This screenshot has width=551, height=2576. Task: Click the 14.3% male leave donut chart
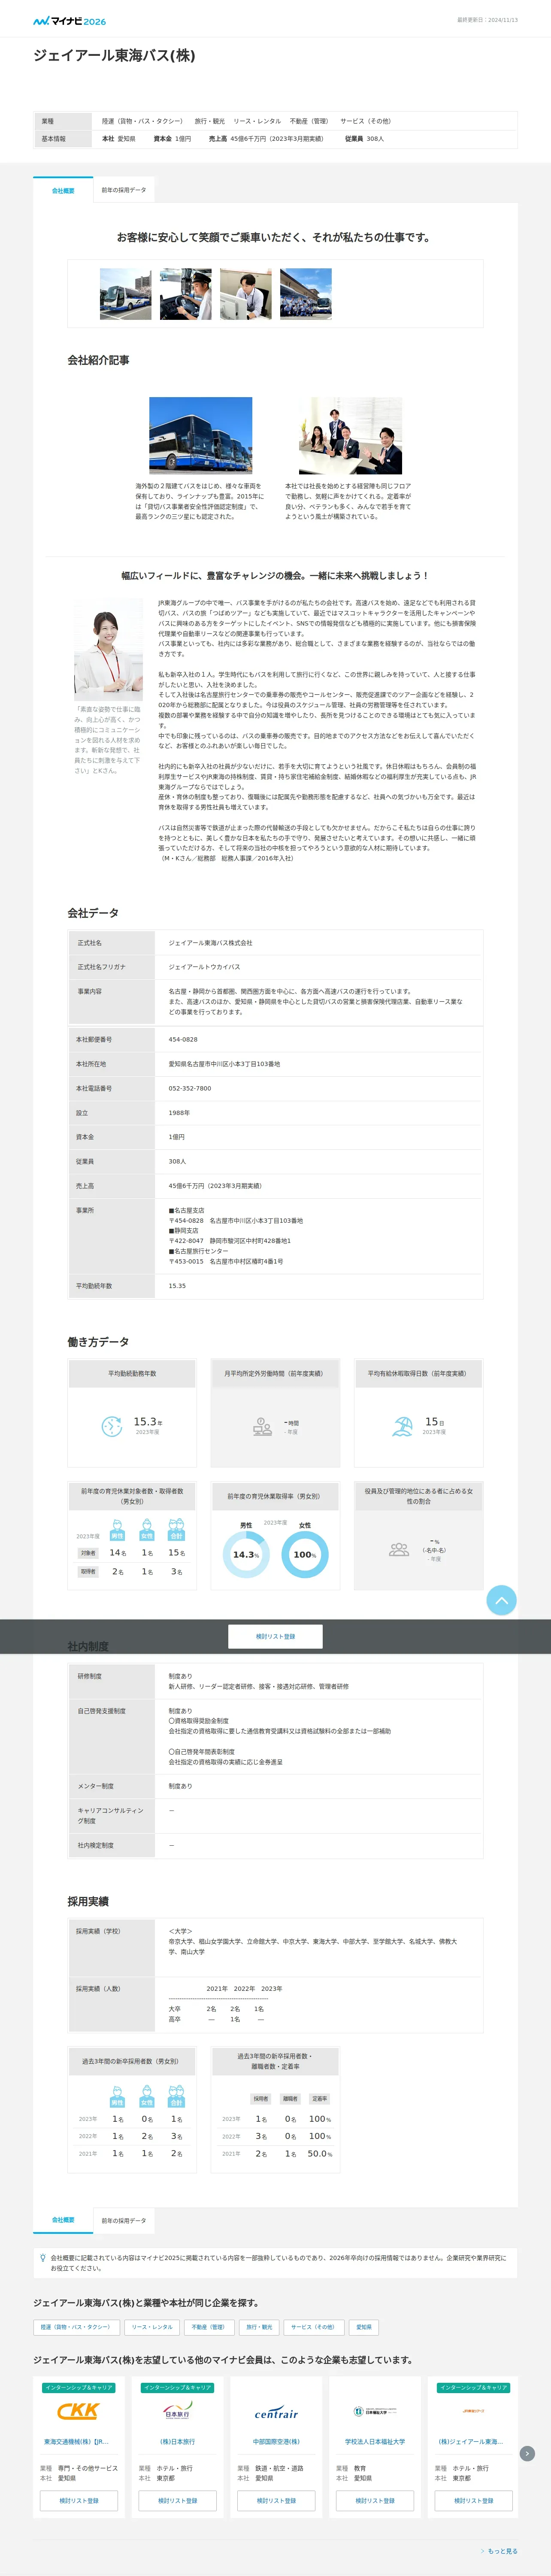click(246, 1554)
